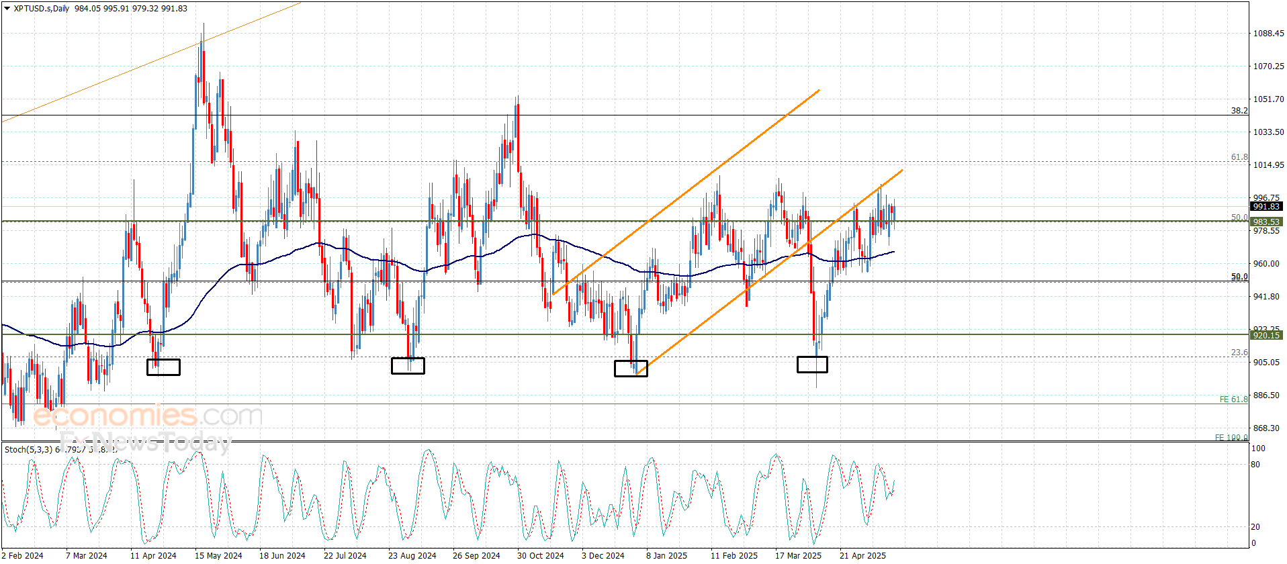
Task: Select the black rectangle at December 2024 low
Action: 631,369
